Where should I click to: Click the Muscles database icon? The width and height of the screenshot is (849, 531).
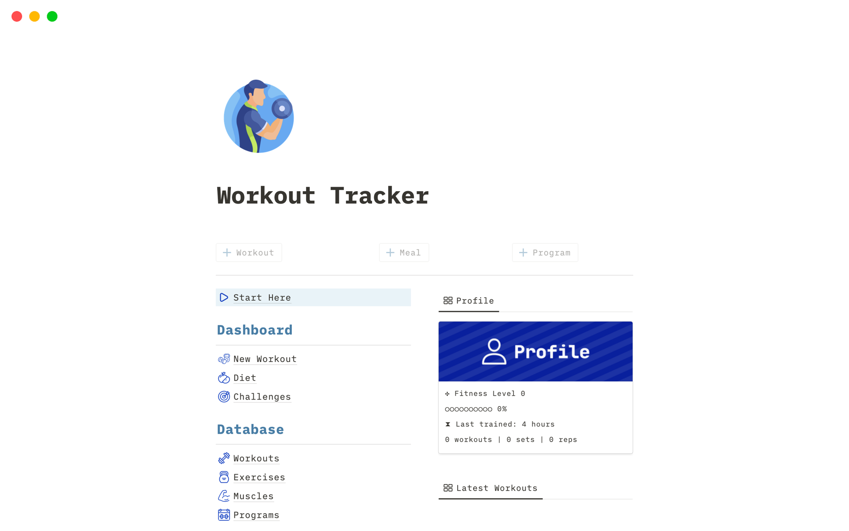[224, 496]
